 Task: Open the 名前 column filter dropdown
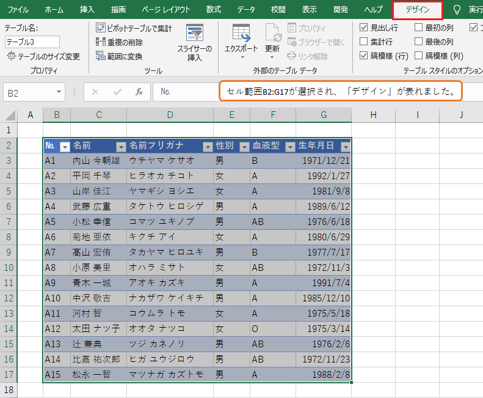[121, 147]
